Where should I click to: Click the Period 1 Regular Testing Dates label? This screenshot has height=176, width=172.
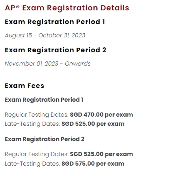tap(37, 115)
